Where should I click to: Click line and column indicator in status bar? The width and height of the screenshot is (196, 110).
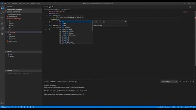coord(160,107)
